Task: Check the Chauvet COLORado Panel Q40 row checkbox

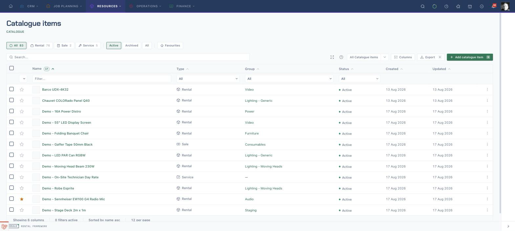Action: [11, 100]
